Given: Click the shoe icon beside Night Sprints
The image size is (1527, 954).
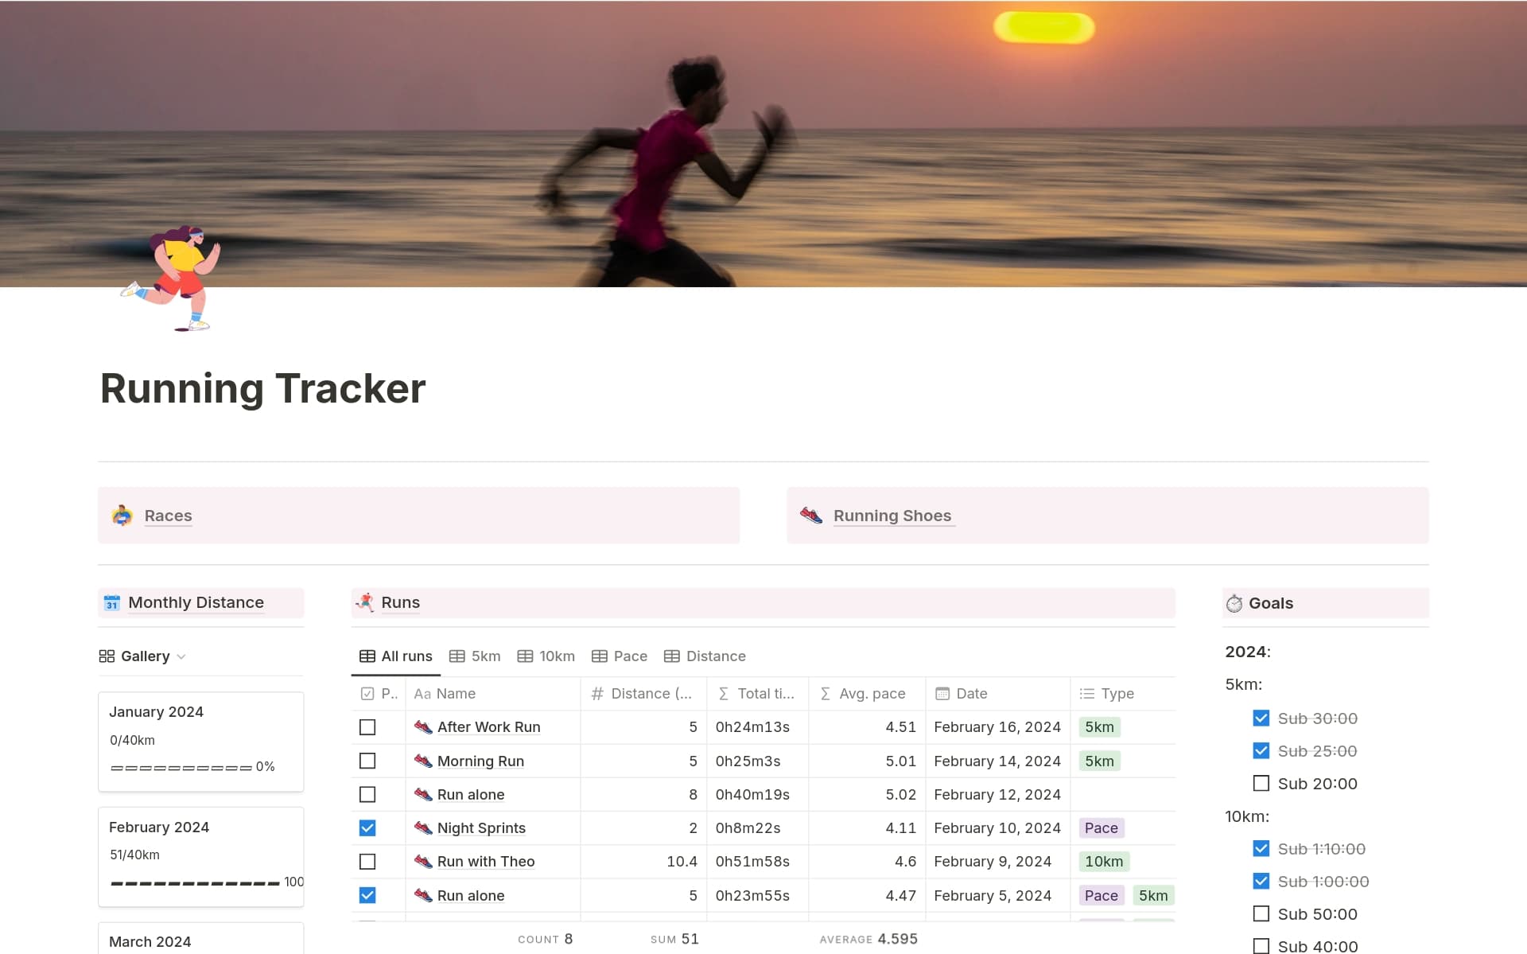Looking at the screenshot, I should pyautogui.click(x=423, y=828).
